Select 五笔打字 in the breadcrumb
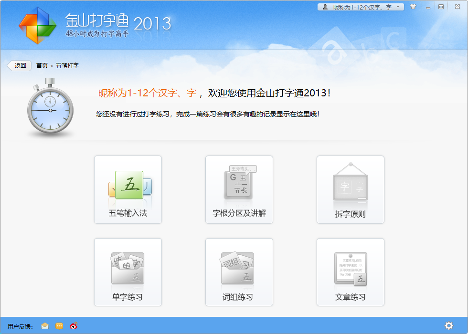Viewport: 468px width, 334px height. (x=68, y=65)
